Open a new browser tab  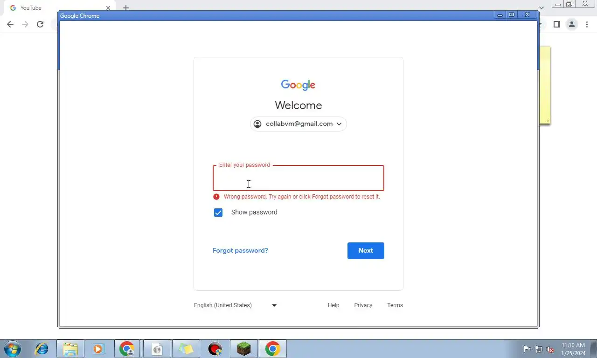125,8
